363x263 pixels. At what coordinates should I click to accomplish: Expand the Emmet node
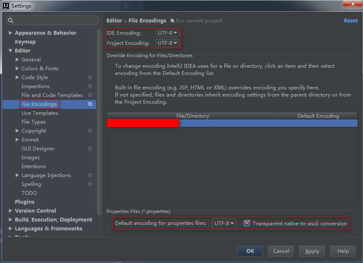pyautogui.click(x=17, y=140)
